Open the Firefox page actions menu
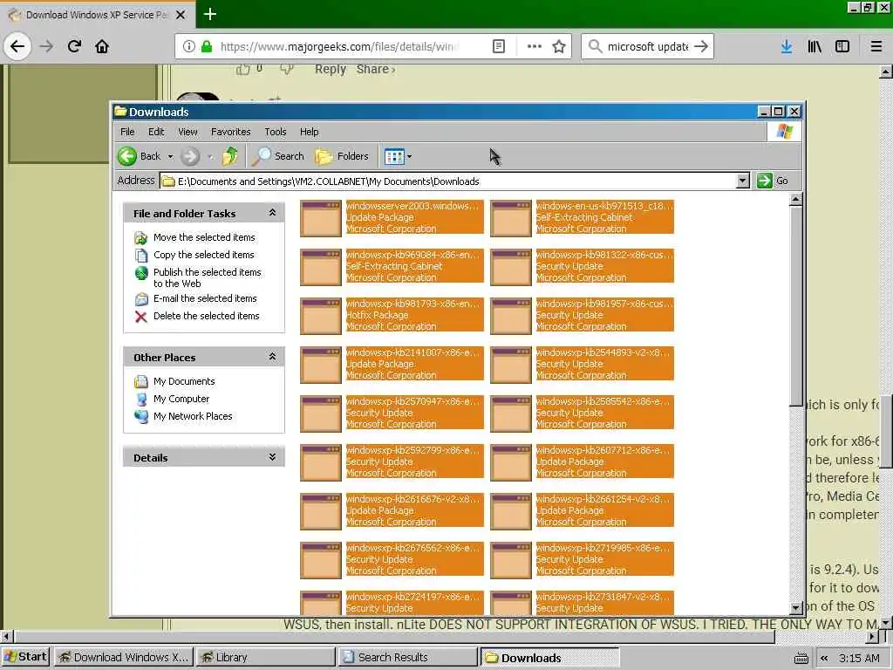 tap(535, 46)
